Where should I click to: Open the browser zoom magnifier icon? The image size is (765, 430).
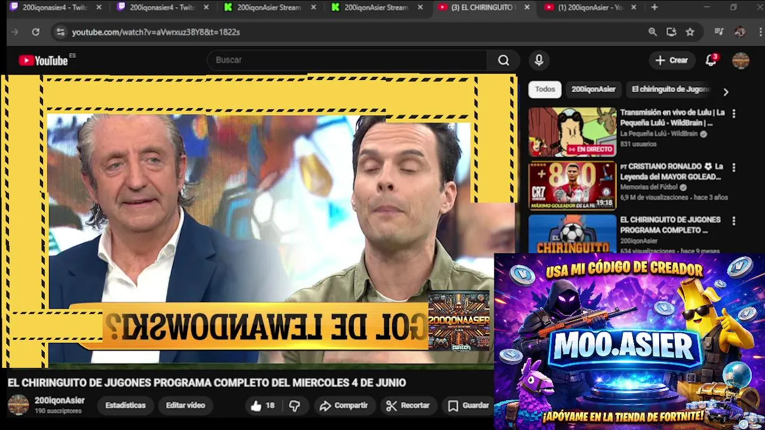653,32
